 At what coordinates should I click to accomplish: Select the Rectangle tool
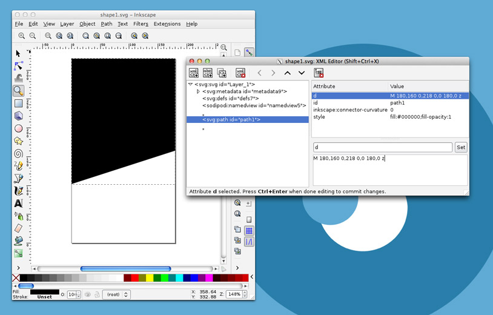click(18, 104)
